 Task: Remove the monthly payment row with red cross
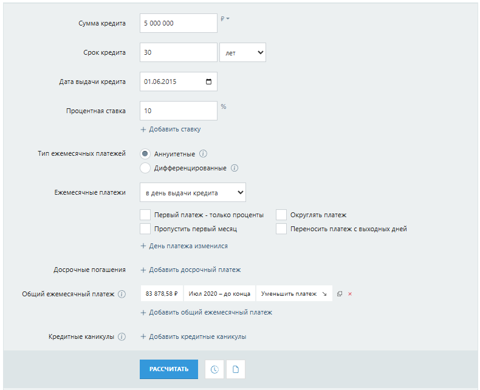coord(350,294)
